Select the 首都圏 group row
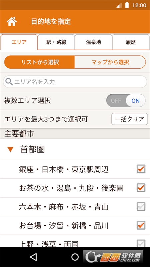The height and width of the screenshot is (267, 150). pyautogui.click(x=75, y=149)
